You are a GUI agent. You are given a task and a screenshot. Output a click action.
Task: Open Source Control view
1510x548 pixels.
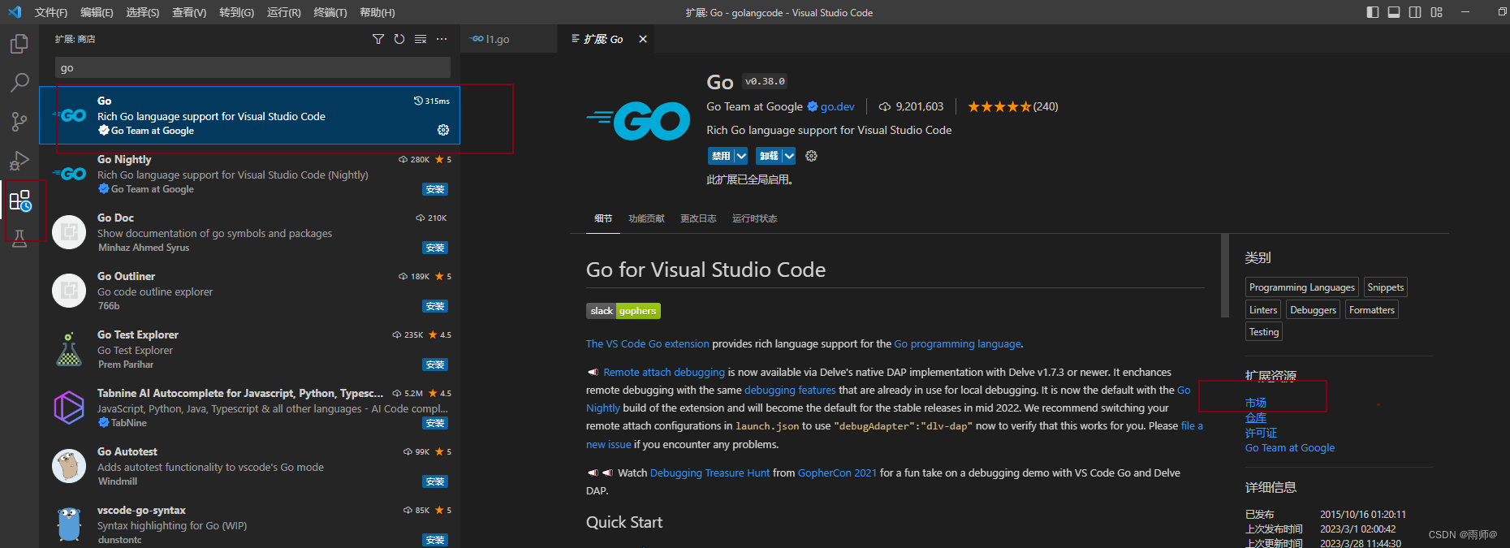[19, 121]
